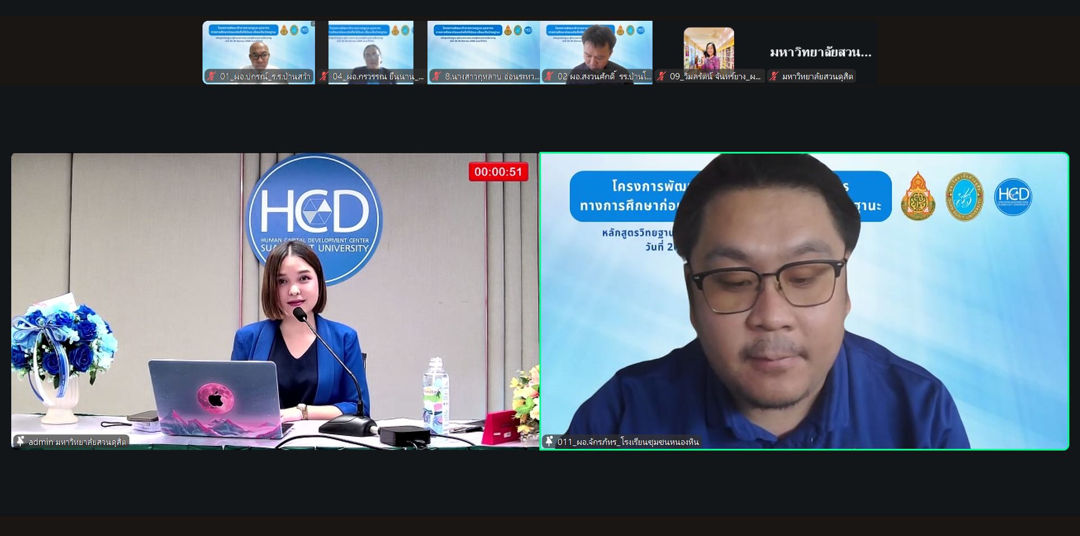Click muted mic icon of 04_ผอ.กรวรรณ

coord(324,76)
